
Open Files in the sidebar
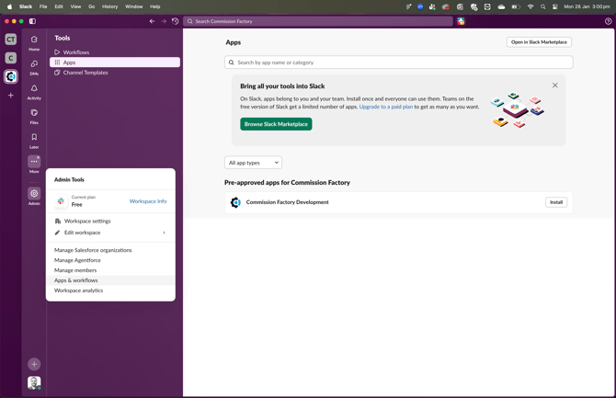[34, 114]
